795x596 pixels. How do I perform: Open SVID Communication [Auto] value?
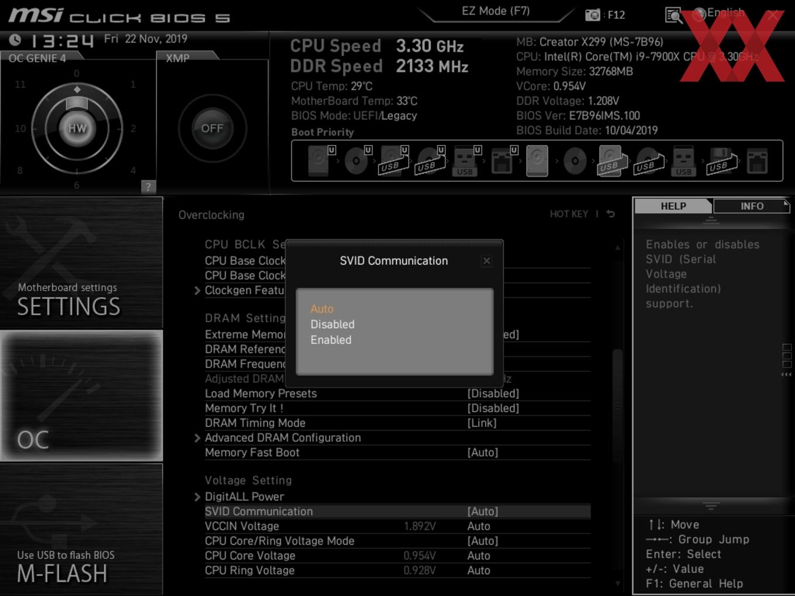pyautogui.click(x=482, y=511)
